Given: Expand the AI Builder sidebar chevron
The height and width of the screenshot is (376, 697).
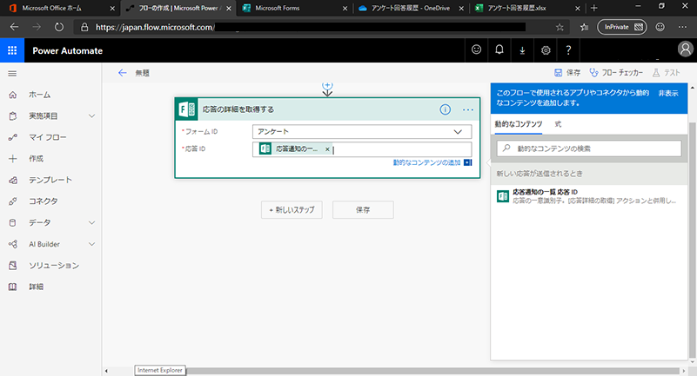Looking at the screenshot, I should click(91, 244).
